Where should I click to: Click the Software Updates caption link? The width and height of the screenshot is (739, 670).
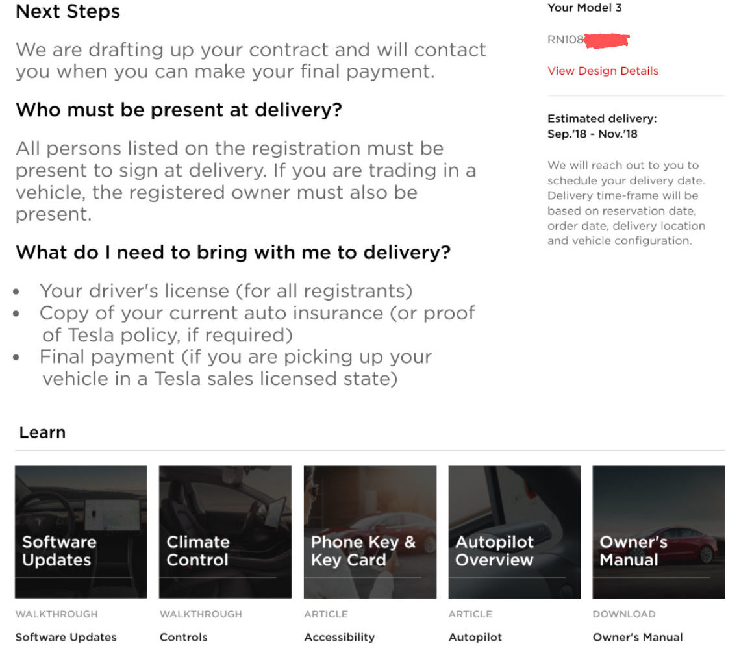click(x=66, y=637)
